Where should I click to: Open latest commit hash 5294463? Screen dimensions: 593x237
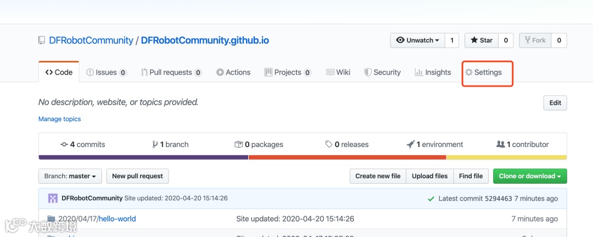click(498, 199)
